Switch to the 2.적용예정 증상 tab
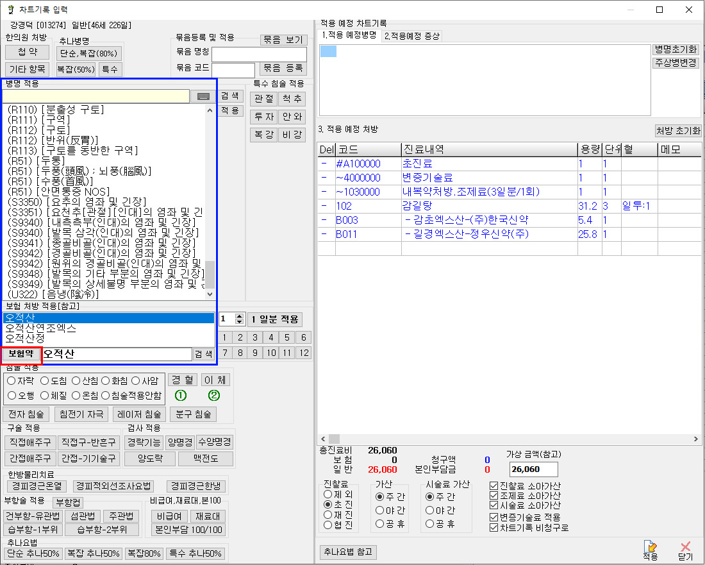This screenshot has height=565, width=705. click(411, 37)
